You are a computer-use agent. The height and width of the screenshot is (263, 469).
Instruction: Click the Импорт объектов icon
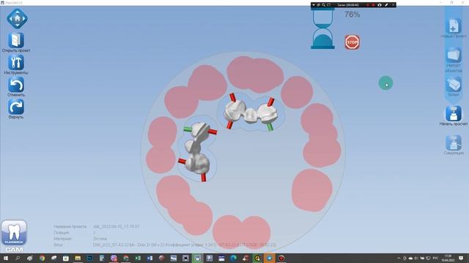click(x=454, y=56)
